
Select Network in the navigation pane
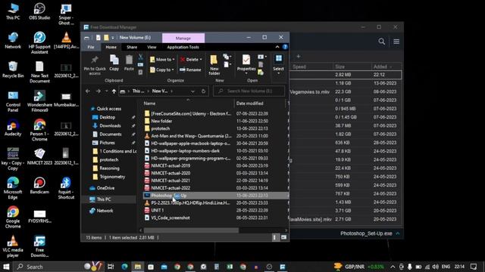[x=101, y=211]
